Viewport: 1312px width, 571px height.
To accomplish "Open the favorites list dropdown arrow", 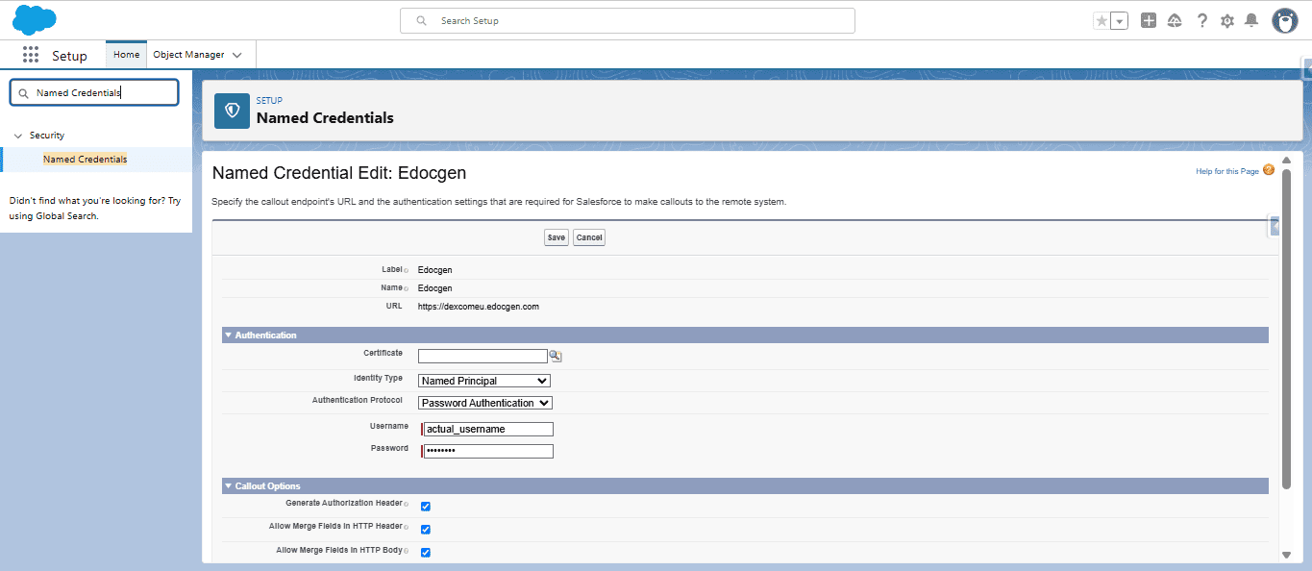I will tap(1119, 20).
